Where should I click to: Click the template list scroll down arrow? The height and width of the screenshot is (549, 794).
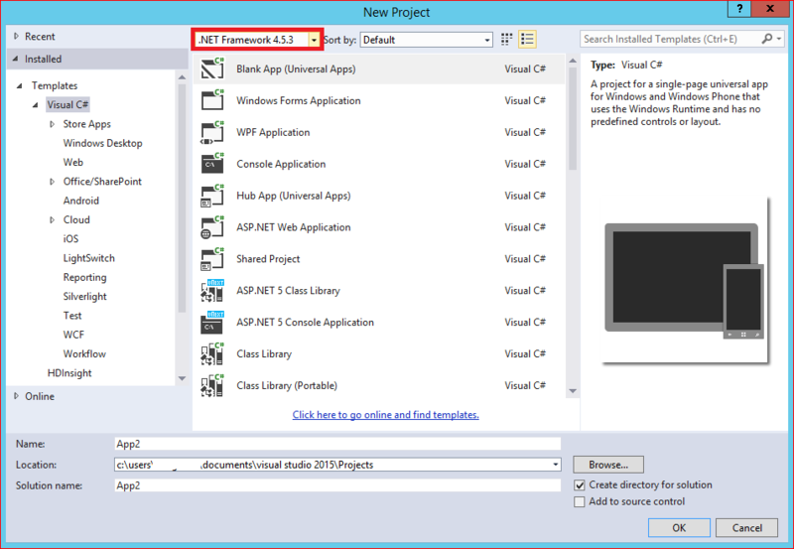pos(573,391)
